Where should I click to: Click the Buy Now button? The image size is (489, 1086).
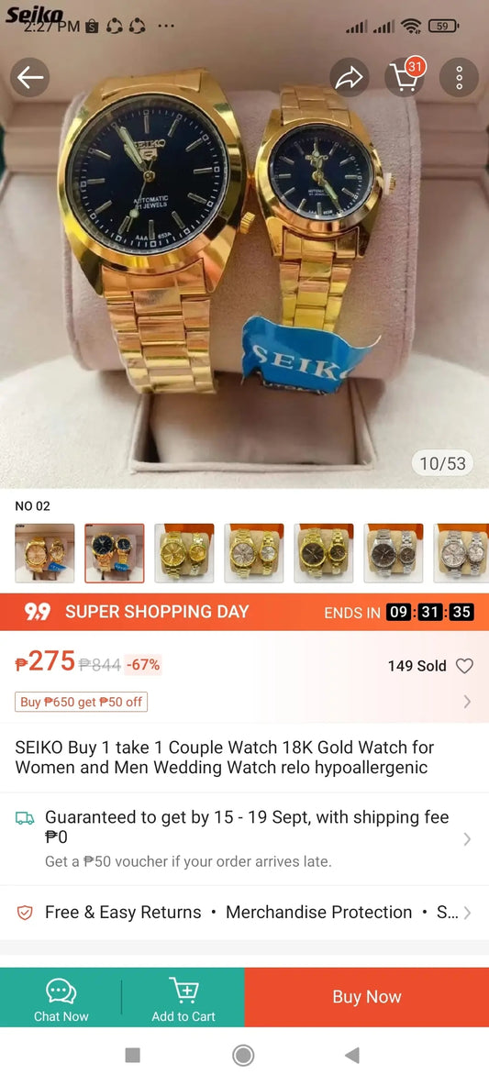coord(366,997)
